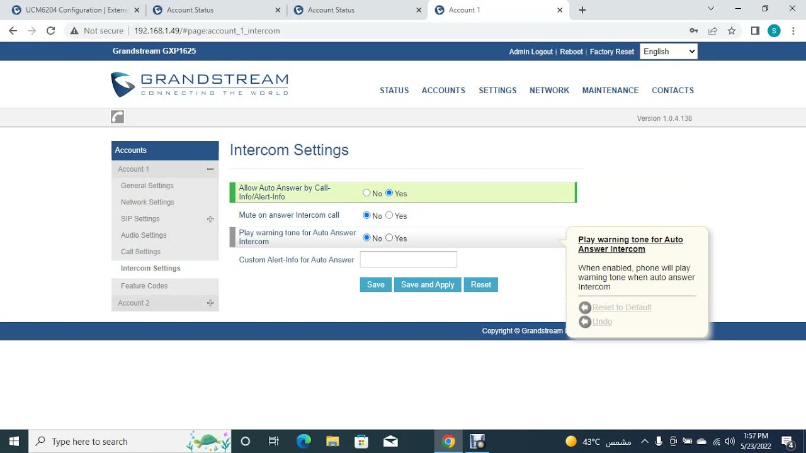Show hidden system tray icons
The image size is (806, 453).
(x=644, y=441)
